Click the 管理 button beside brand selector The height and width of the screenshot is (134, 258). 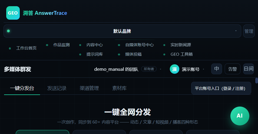click(249, 31)
